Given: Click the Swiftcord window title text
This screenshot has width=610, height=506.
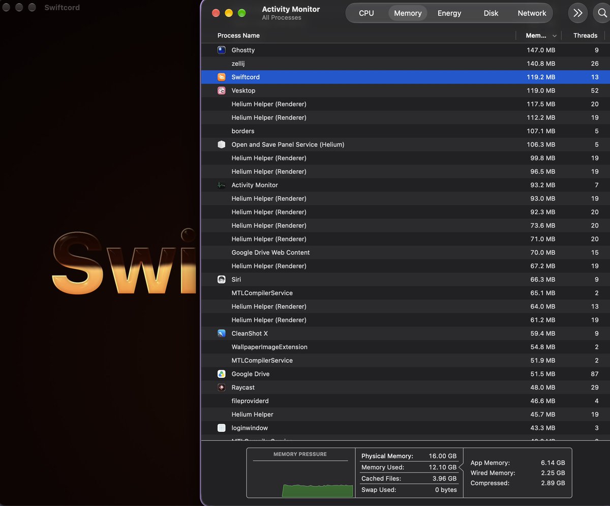Looking at the screenshot, I should pos(62,8).
